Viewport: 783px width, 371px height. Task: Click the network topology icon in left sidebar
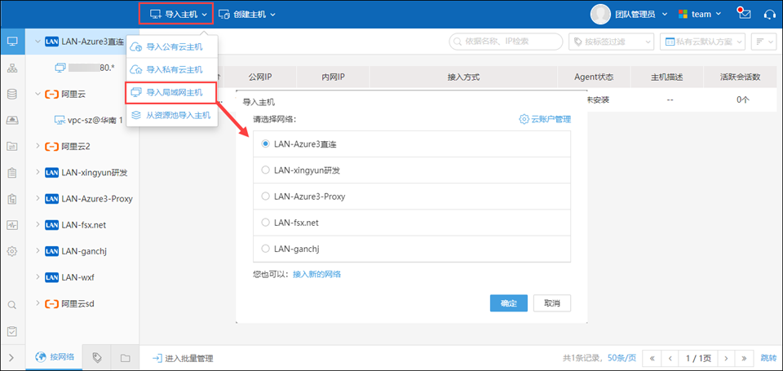click(x=12, y=67)
